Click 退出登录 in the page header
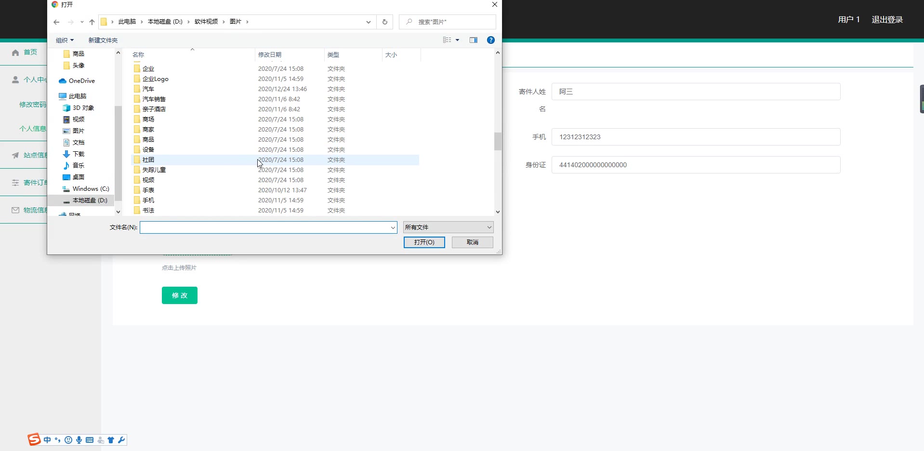This screenshot has height=451, width=924. pos(887,20)
